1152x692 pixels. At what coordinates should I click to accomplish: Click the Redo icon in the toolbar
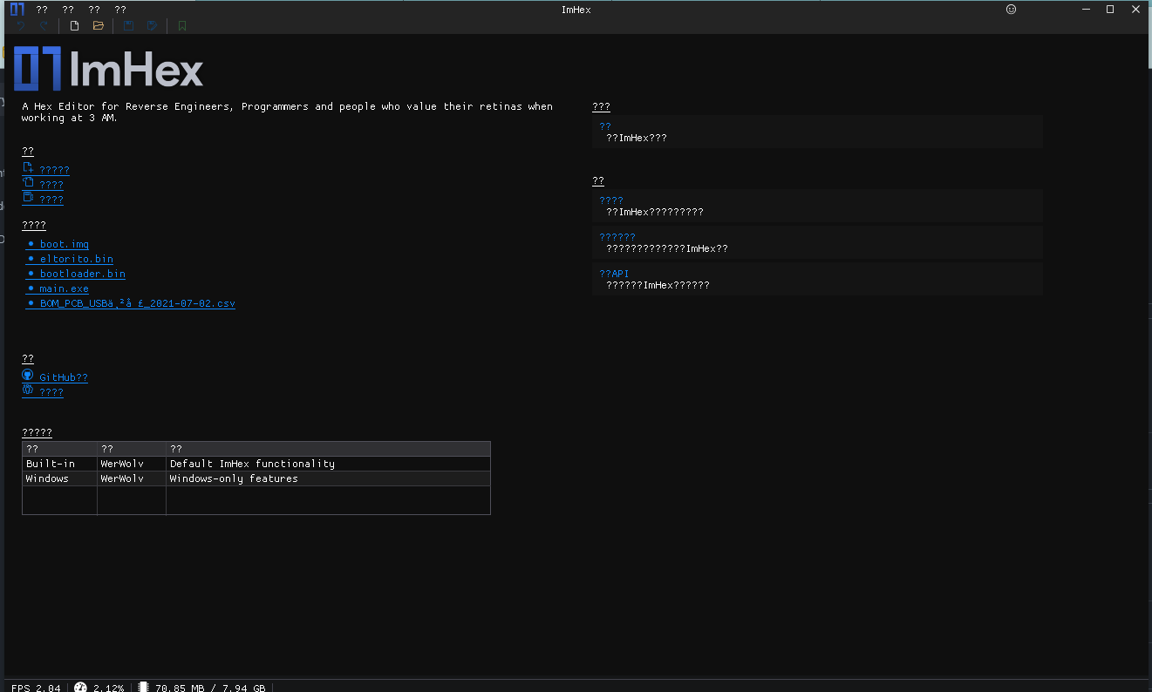(x=43, y=25)
